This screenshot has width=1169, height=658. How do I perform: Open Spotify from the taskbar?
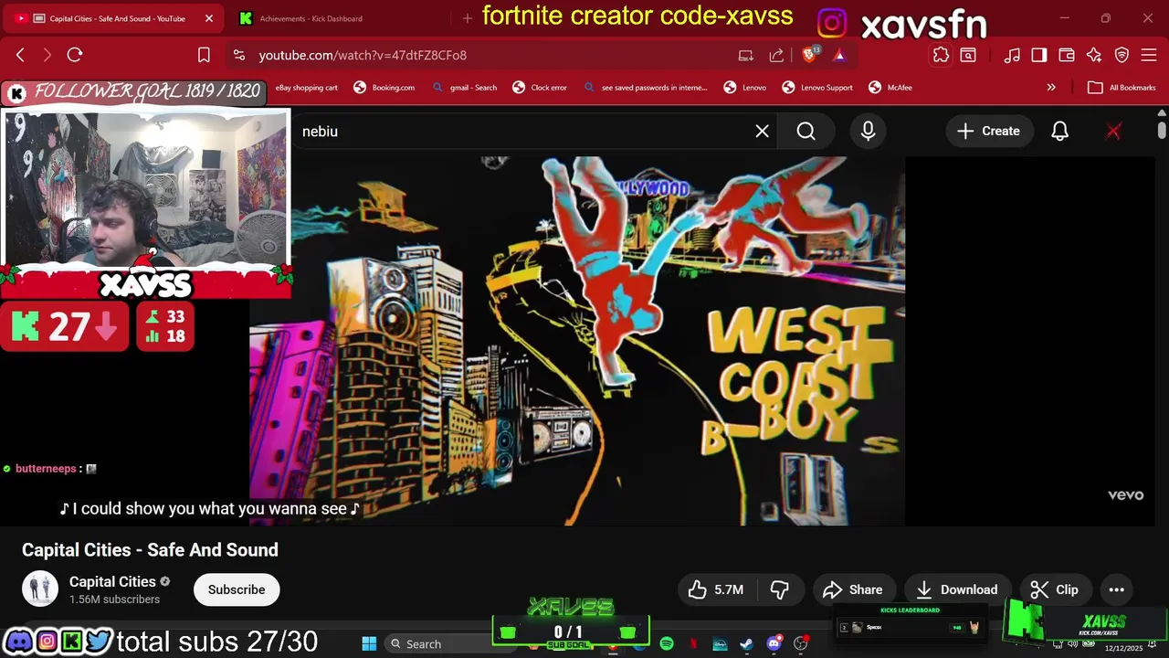[667, 643]
